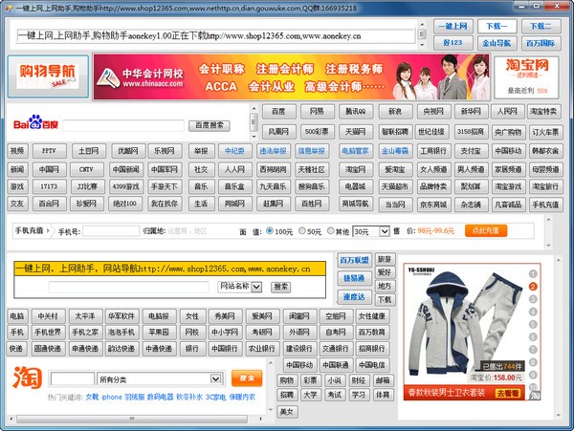The width and height of the screenshot is (574, 431).
Task: Click the 下载一 button
Action: click(x=497, y=27)
